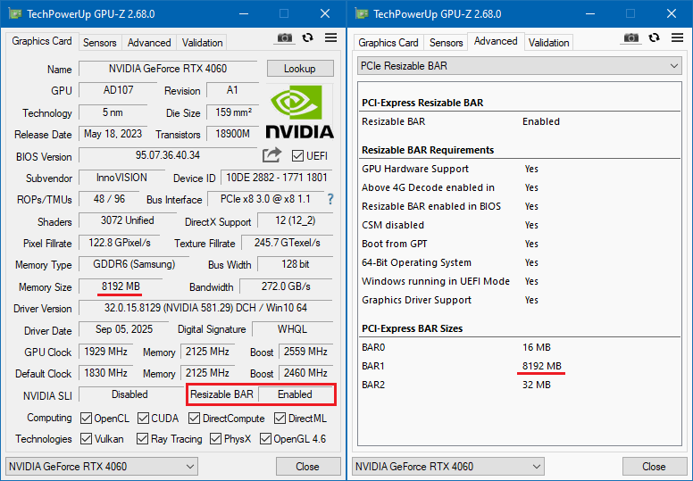Open the hamburger menu in right window
693x481 pixels.
[x=677, y=38]
